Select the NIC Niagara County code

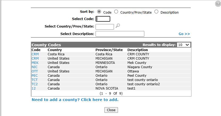(x=35, y=67)
